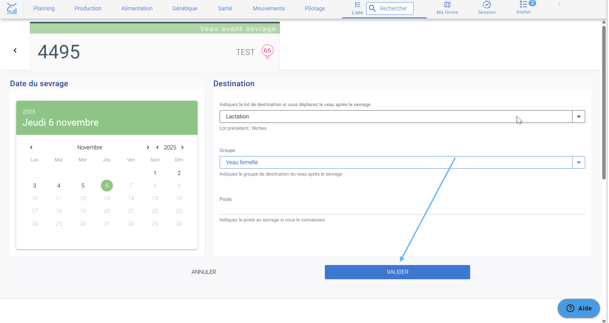Select day 2 in the calendar

click(179, 173)
